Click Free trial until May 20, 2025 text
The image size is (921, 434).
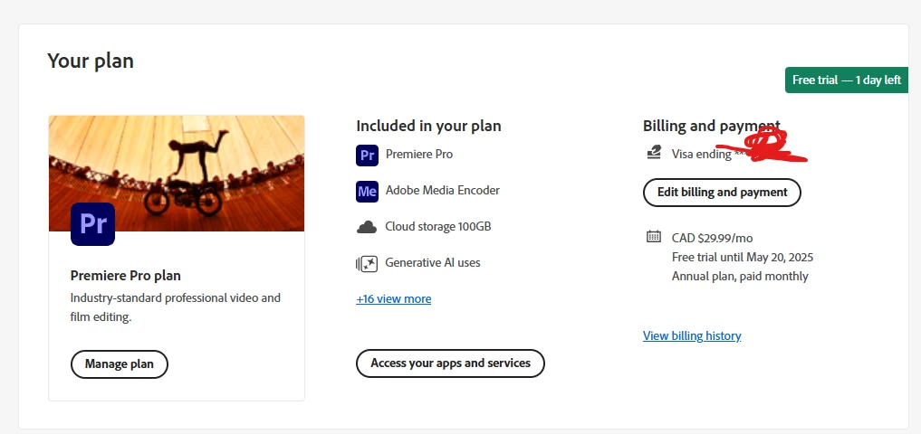[743, 258]
